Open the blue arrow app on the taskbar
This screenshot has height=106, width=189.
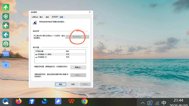pos(32,101)
